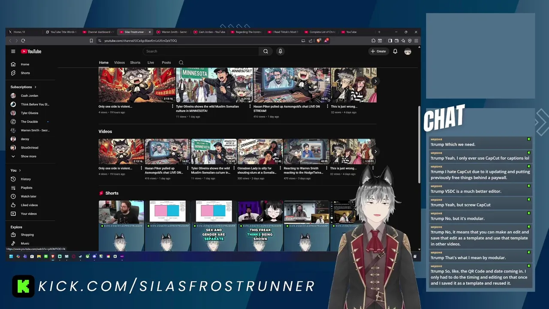Open Tyler Oliveira Minnesota featured thumbnail
Screen dimensions: 549x309
tap(214, 85)
